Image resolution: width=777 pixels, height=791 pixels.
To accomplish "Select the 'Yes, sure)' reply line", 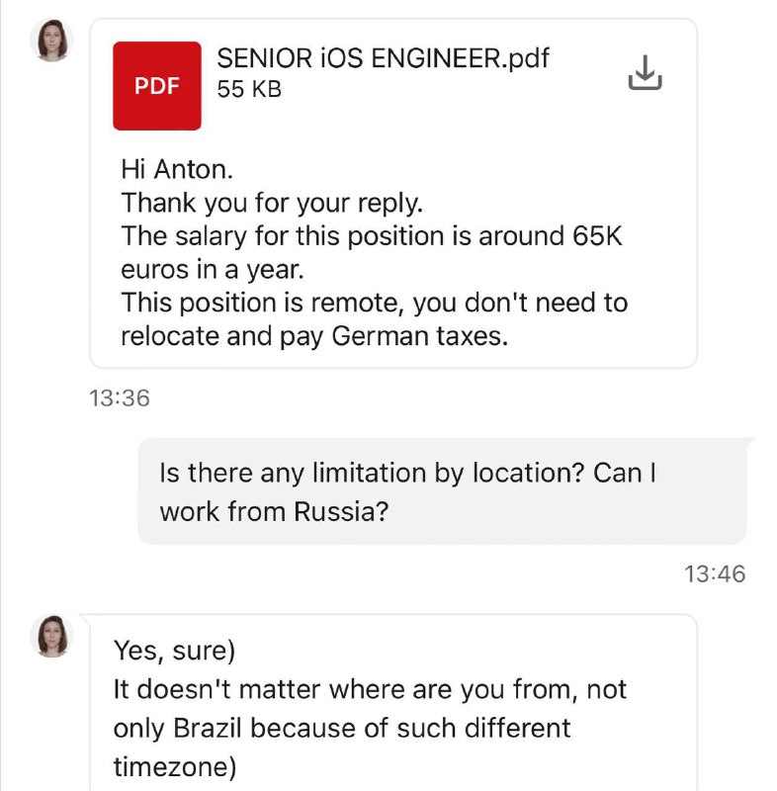I will [x=174, y=651].
